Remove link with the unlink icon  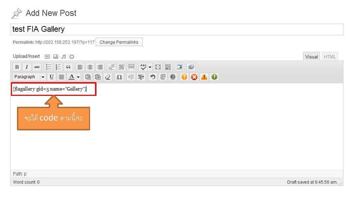coord(122,67)
